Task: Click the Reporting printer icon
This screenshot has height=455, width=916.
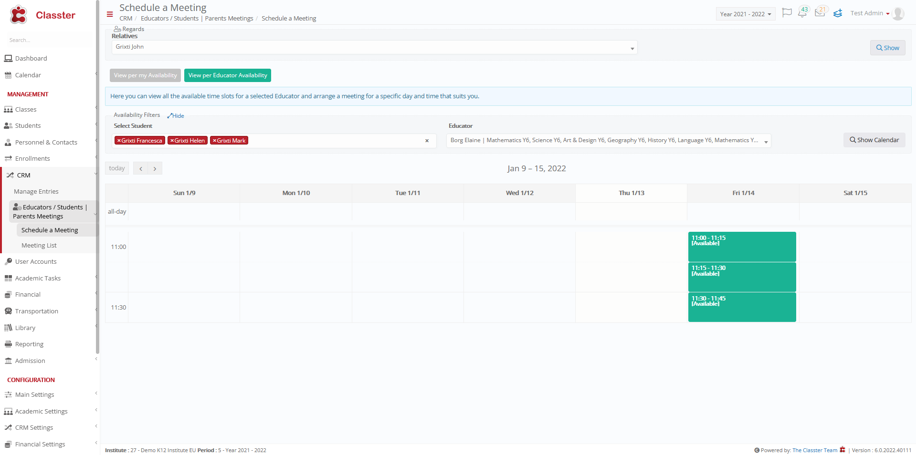Action: pos(8,344)
